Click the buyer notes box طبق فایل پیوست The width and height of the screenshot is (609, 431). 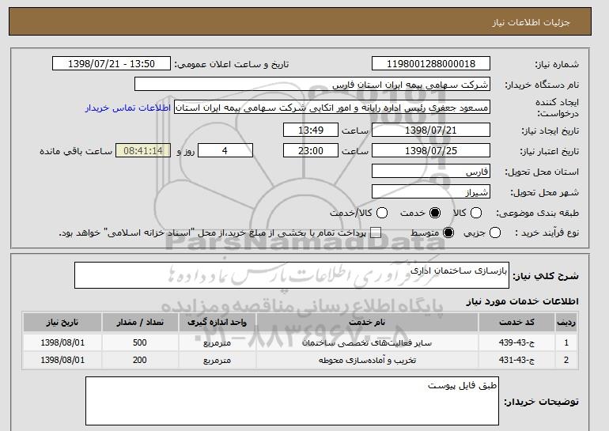292,401
